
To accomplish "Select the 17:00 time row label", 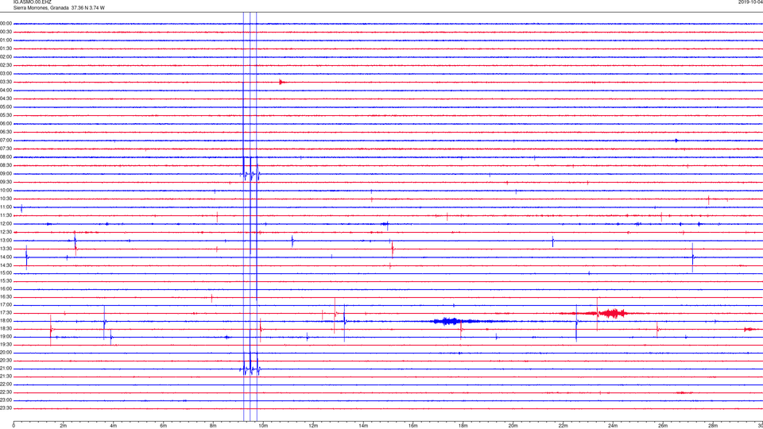I will pos(6,304).
